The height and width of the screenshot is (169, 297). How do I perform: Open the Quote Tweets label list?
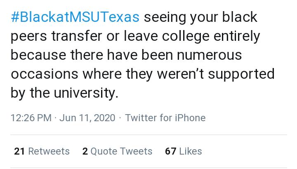(x=121, y=151)
